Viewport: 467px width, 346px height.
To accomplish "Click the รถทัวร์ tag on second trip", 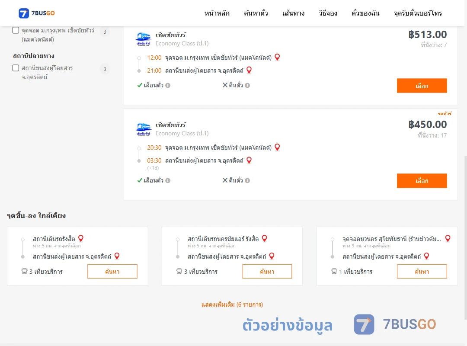I will click(445, 114).
